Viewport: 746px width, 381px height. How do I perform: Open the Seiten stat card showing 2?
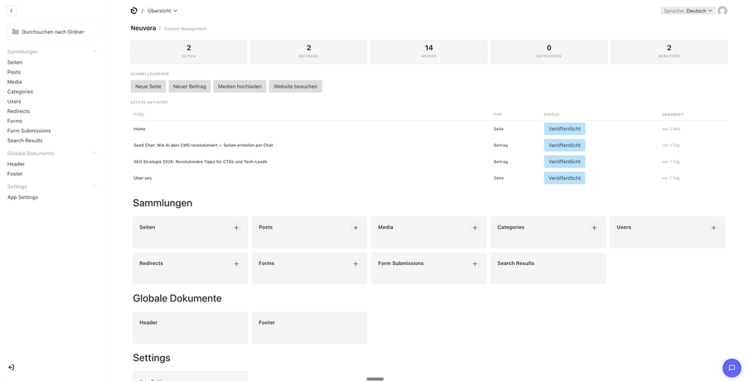point(189,52)
